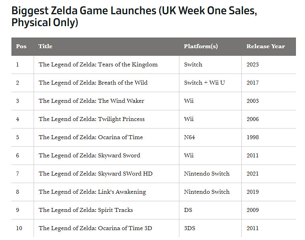This screenshot has width=305, height=240.
Task: Click the Release Year column header
Action: 265,46
